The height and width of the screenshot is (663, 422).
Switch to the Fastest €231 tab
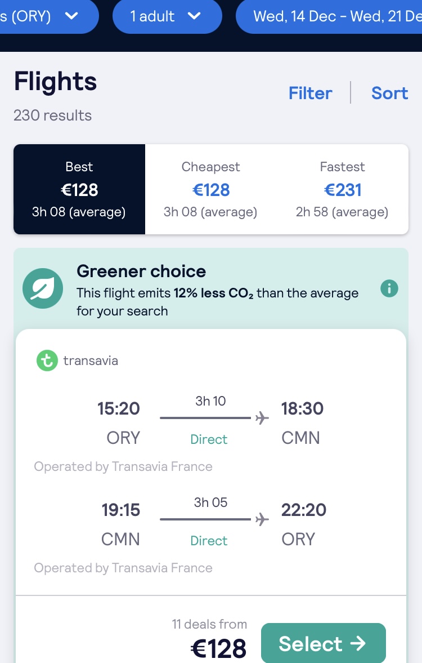click(x=342, y=189)
